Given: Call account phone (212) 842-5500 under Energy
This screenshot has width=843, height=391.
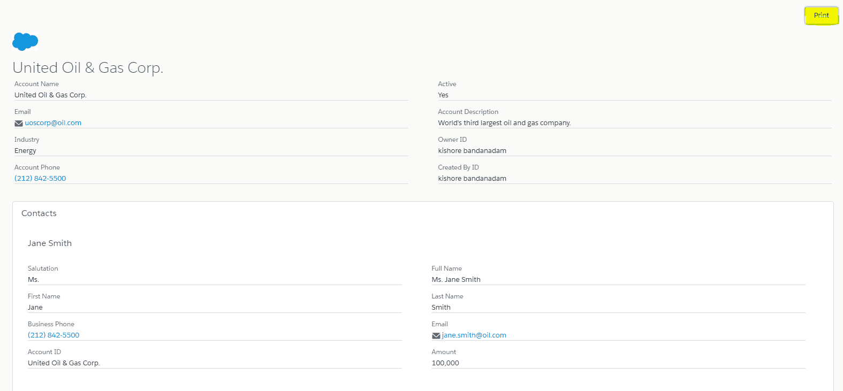Looking at the screenshot, I should tap(40, 179).
